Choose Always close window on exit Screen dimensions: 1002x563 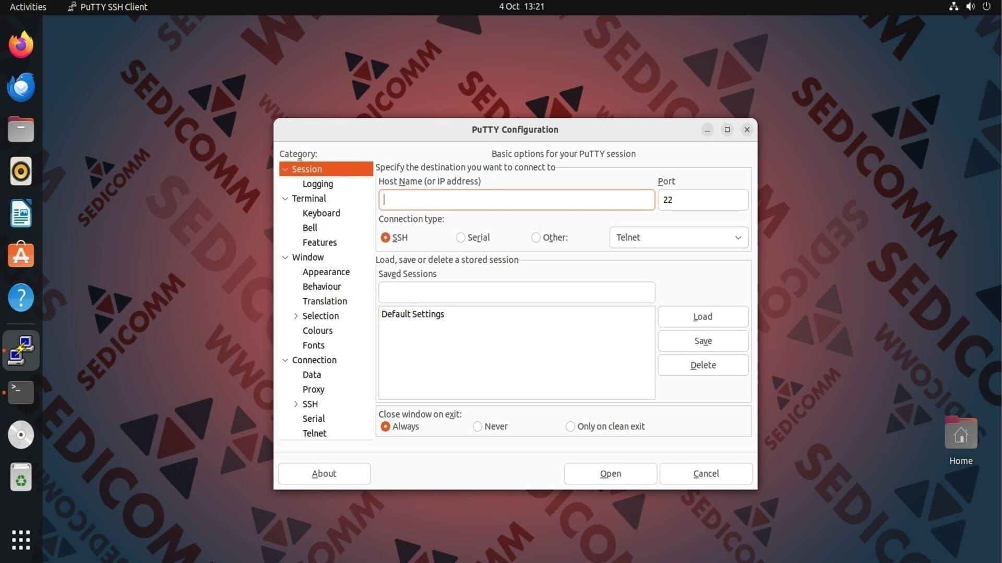pyautogui.click(x=386, y=426)
